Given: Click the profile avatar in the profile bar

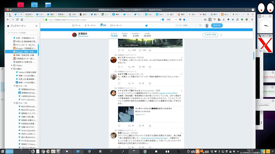Looking at the screenshot, I should [74, 35].
